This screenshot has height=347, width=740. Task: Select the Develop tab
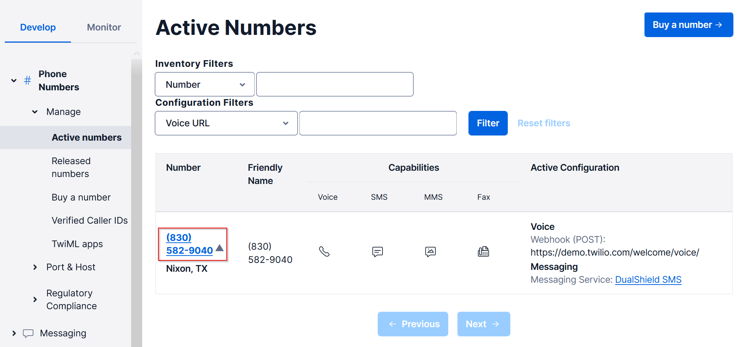click(x=38, y=28)
